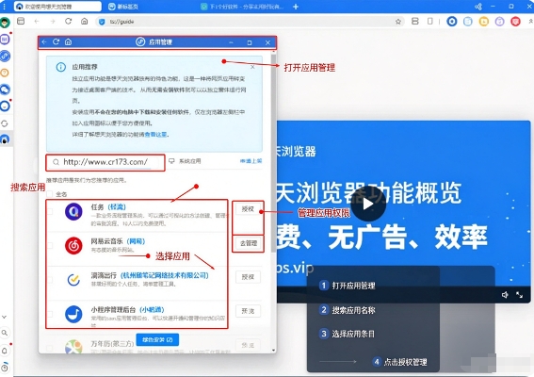Reload the page from browser toolbar

coord(68,21)
